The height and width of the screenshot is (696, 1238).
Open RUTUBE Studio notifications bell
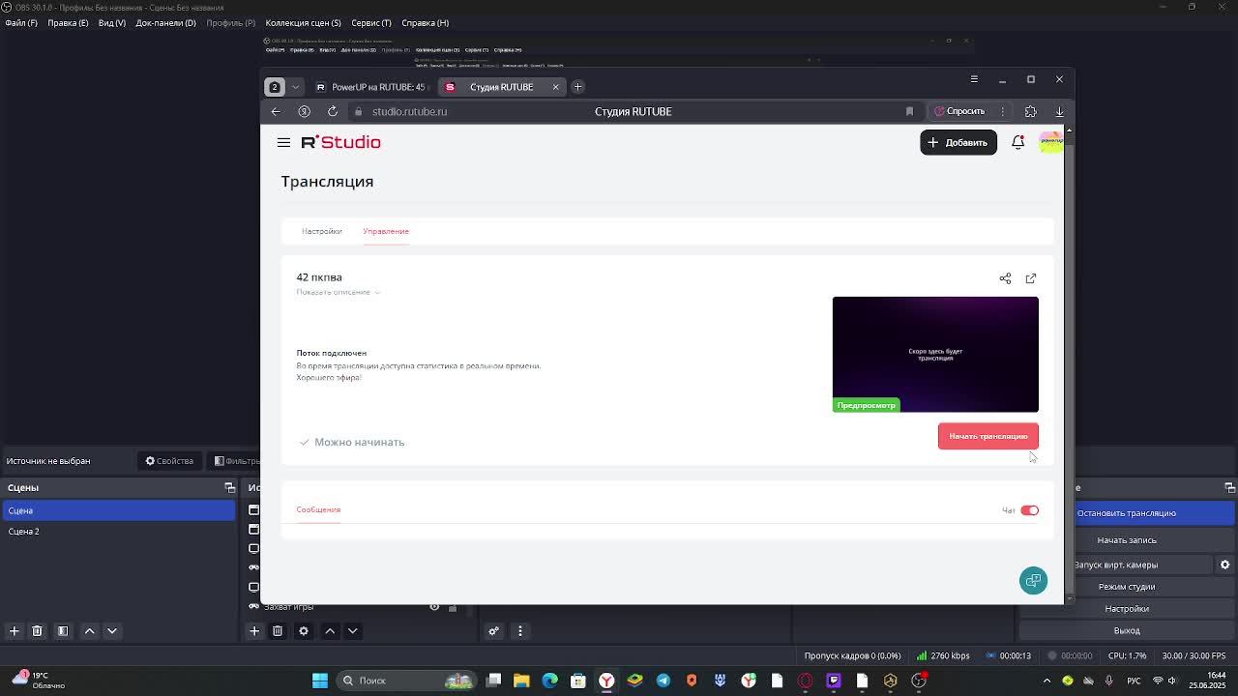tap(1017, 142)
